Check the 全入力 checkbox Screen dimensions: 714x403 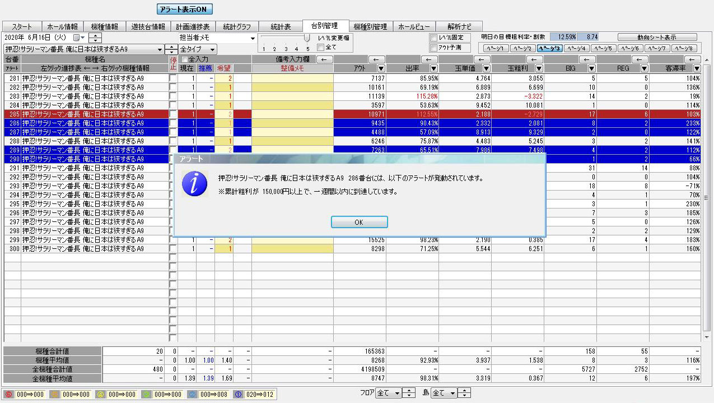184,59
